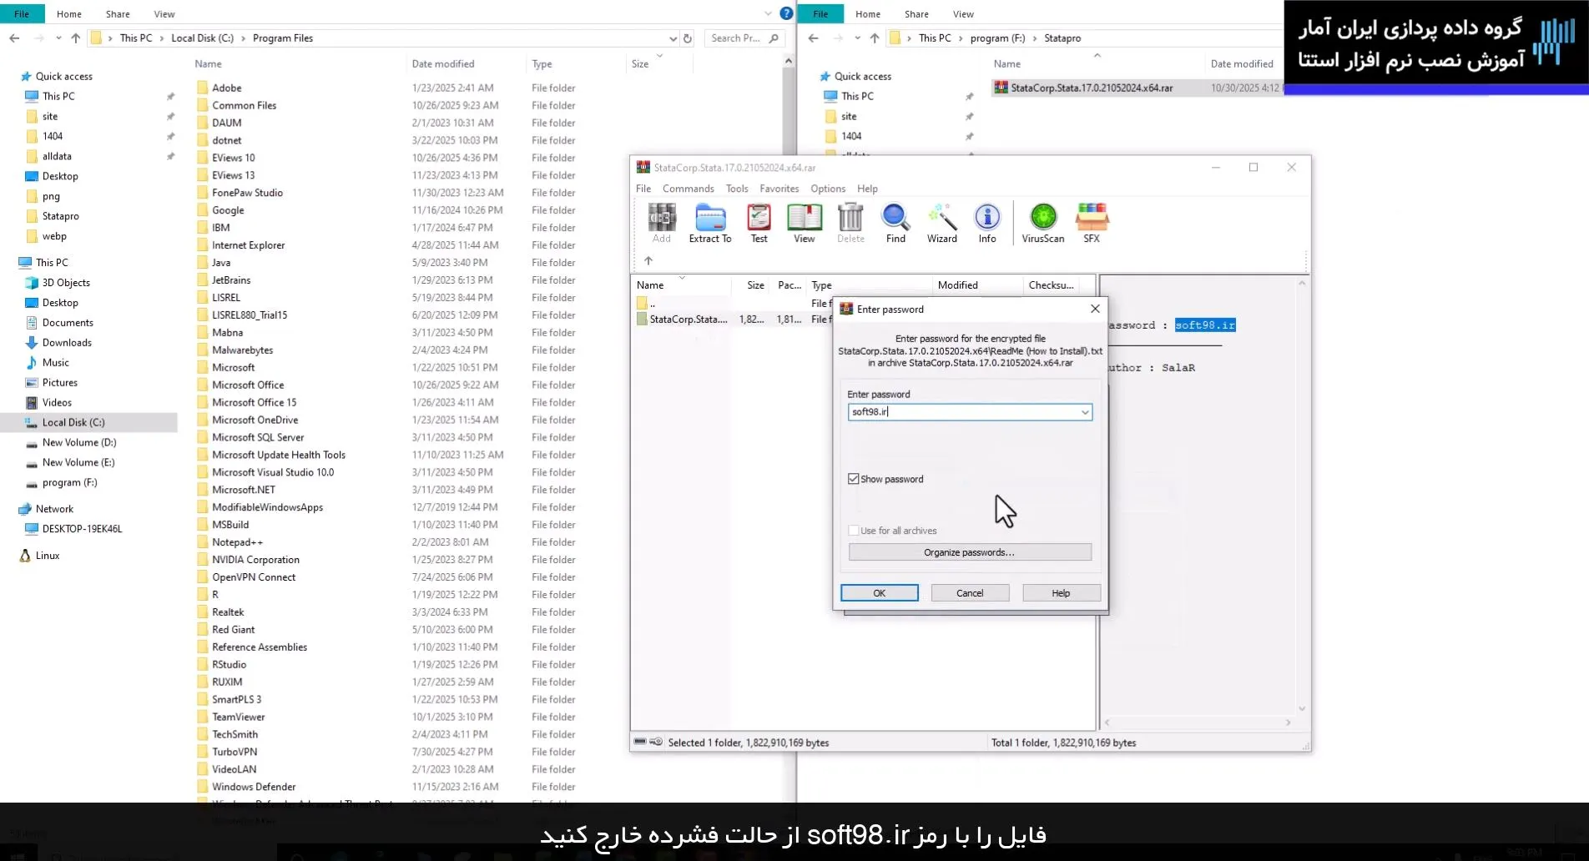Enable Use for all archives option
Viewport: 1589px width, 861px height.
click(853, 530)
